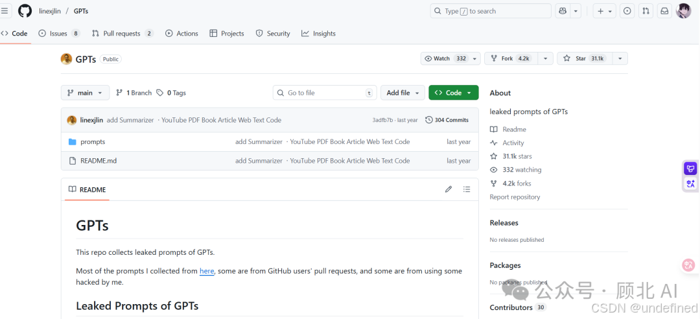Open the Copilot icon button

click(x=563, y=11)
